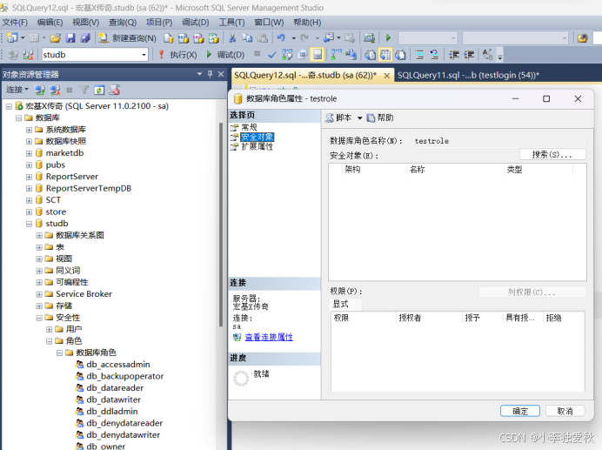Open the Window (窗口) menu
Viewport: 602px width, 450px height.
[269, 23]
